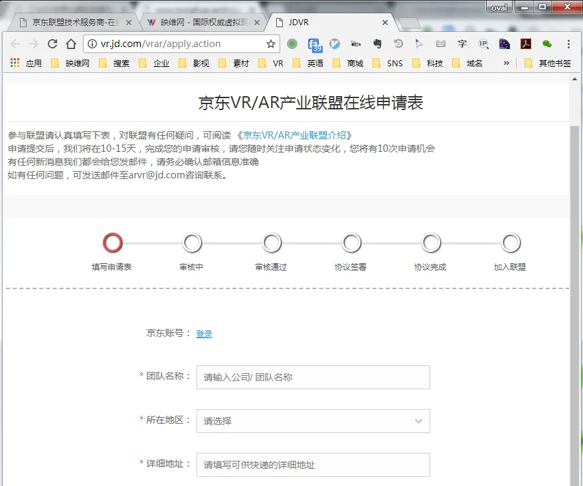Screen dimensions: 583x486
Task: Open the 映维网 bookmark folder
Action: (x=70, y=64)
